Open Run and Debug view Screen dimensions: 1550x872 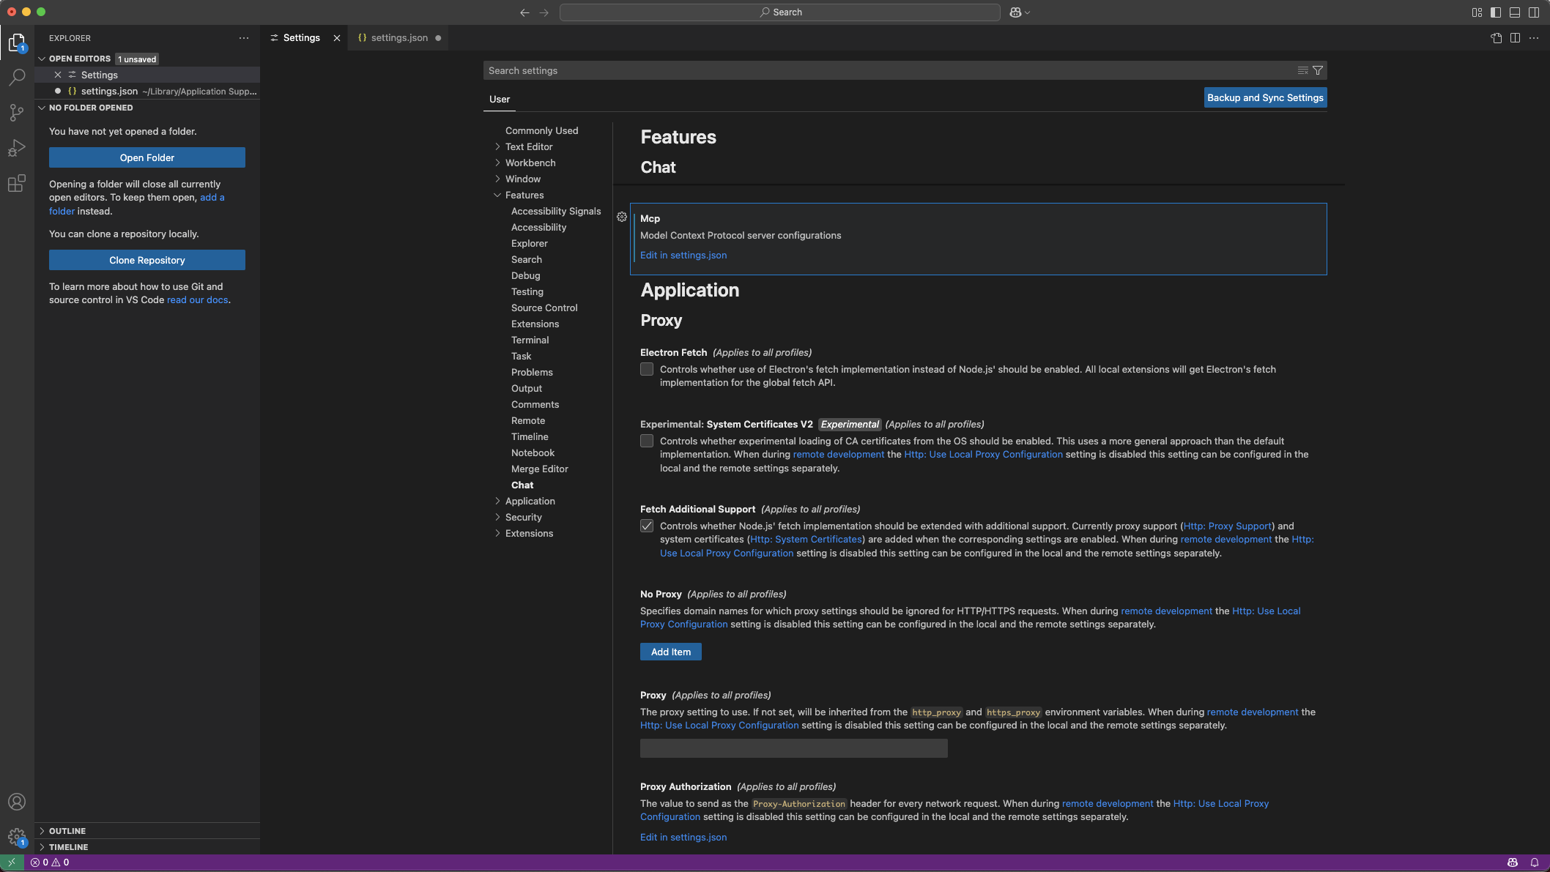pos(17,148)
